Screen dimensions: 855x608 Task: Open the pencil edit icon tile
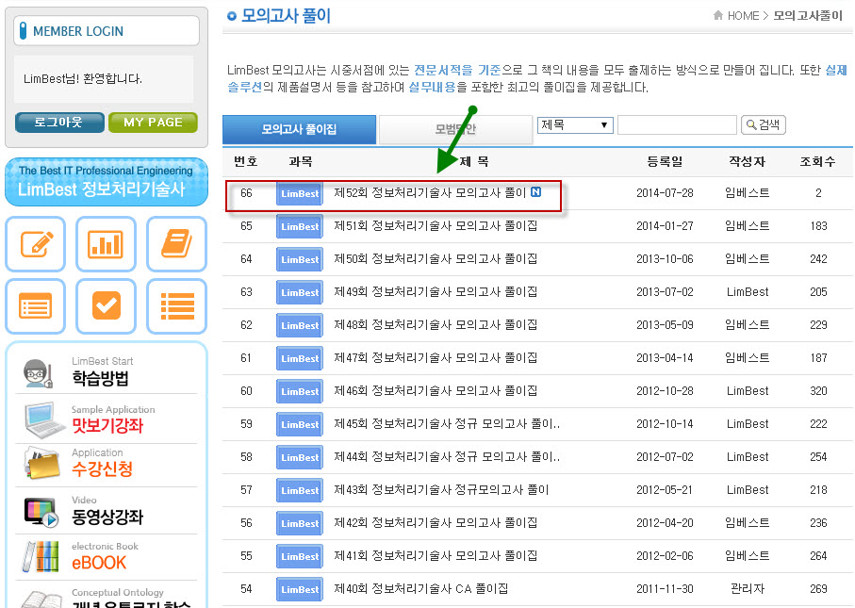click(x=36, y=244)
